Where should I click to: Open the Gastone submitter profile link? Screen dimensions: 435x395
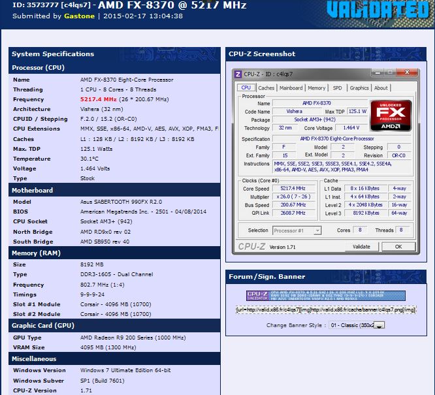[x=79, y=16]
